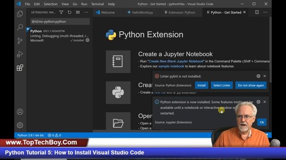Switch to the Welcome tab

(x=108, y=12)
